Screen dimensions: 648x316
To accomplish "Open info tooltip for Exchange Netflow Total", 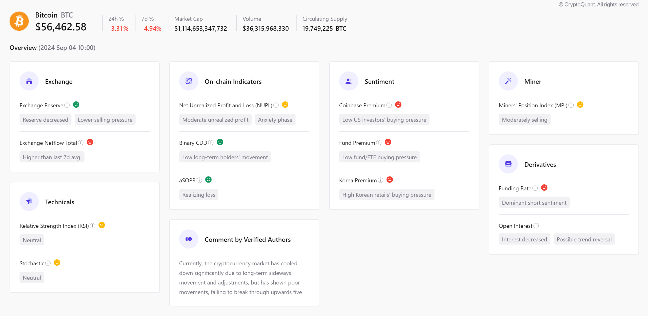I will click(80, 143).
